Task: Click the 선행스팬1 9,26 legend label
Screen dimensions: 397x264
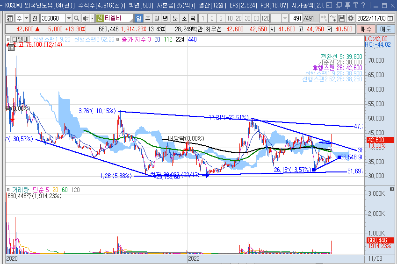Action: coord(51,40)
